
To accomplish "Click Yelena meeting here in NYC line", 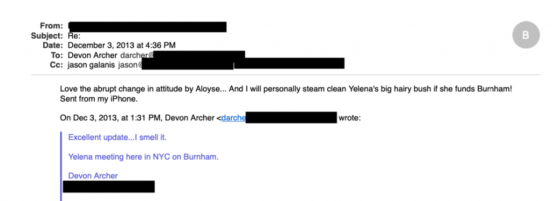I will [x=143, y=157].
